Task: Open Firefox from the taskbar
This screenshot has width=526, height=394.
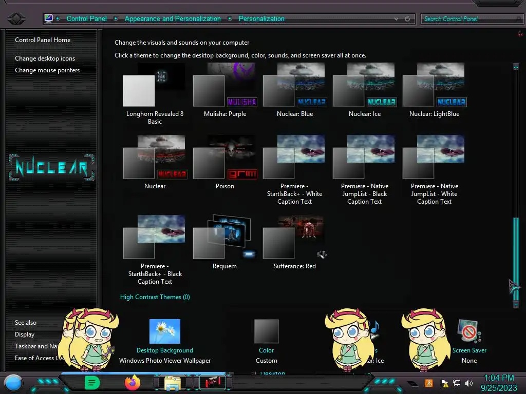Action: click(133, 383)
